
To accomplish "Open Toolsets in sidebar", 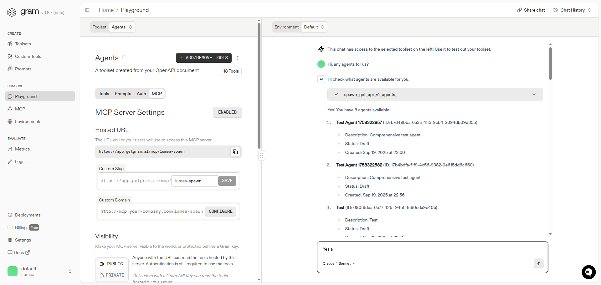I will click(x=40, y=44).
